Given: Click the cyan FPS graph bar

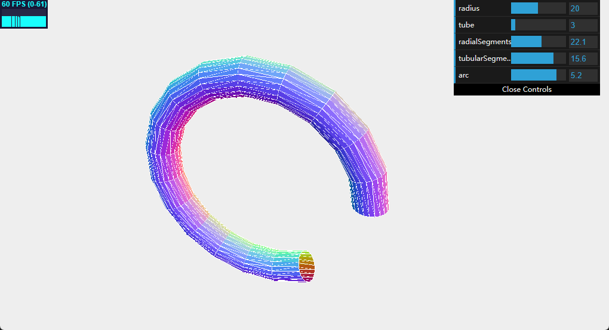Looking at the screenshot, I should click(x=24, y=21).
